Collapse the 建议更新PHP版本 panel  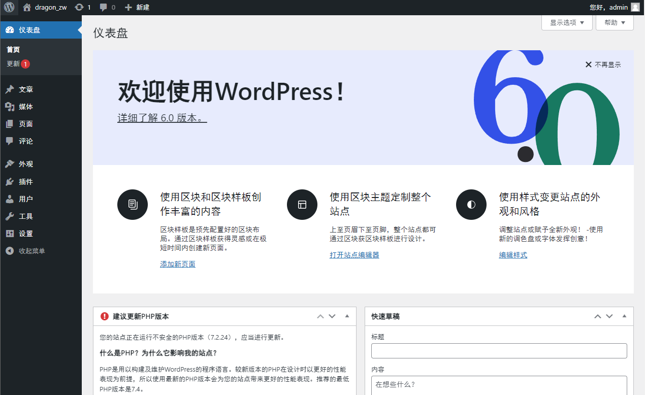(347, 316)
